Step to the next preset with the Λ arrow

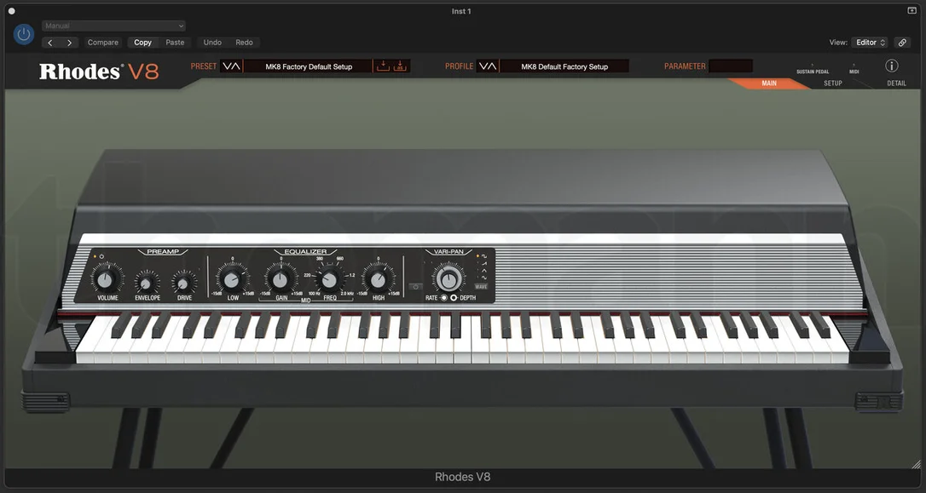coord(235,66)
